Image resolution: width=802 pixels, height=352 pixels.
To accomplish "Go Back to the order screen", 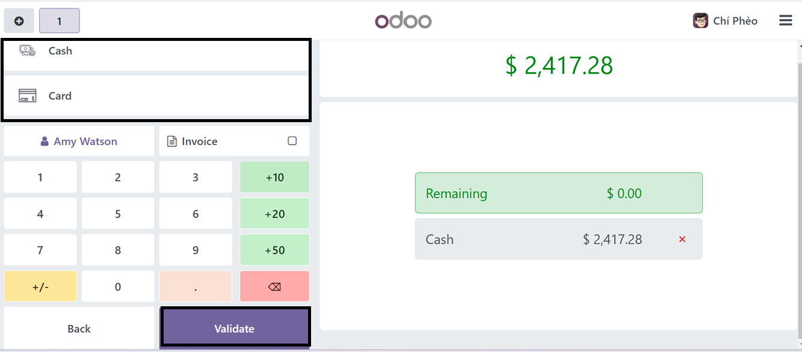I will point(79,329).
